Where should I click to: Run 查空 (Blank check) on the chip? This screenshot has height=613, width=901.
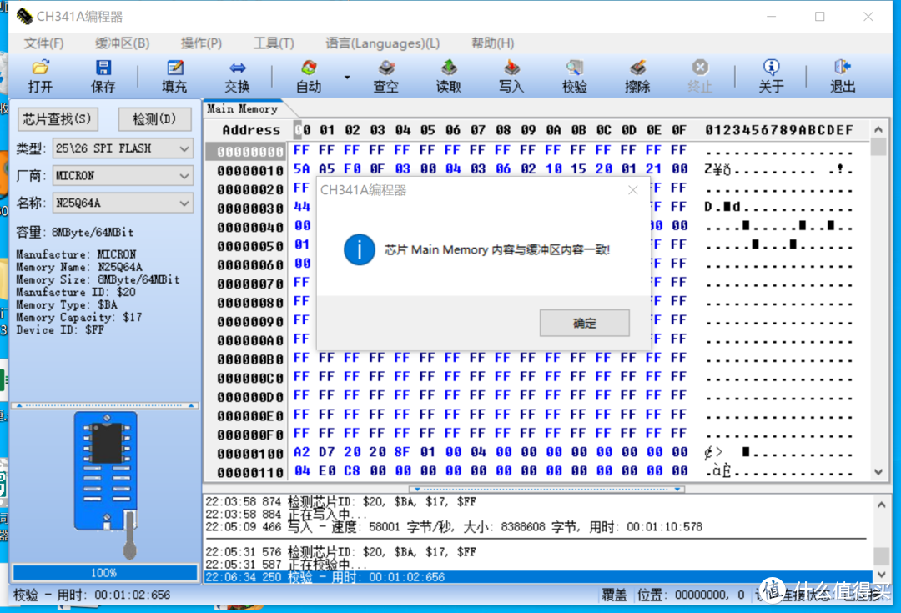tap(385, 75)
